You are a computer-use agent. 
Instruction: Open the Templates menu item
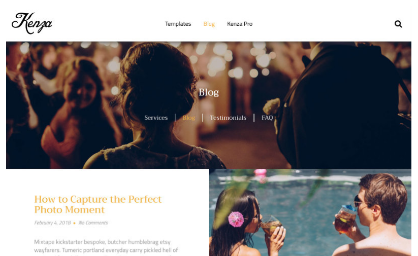pos(178,24)
